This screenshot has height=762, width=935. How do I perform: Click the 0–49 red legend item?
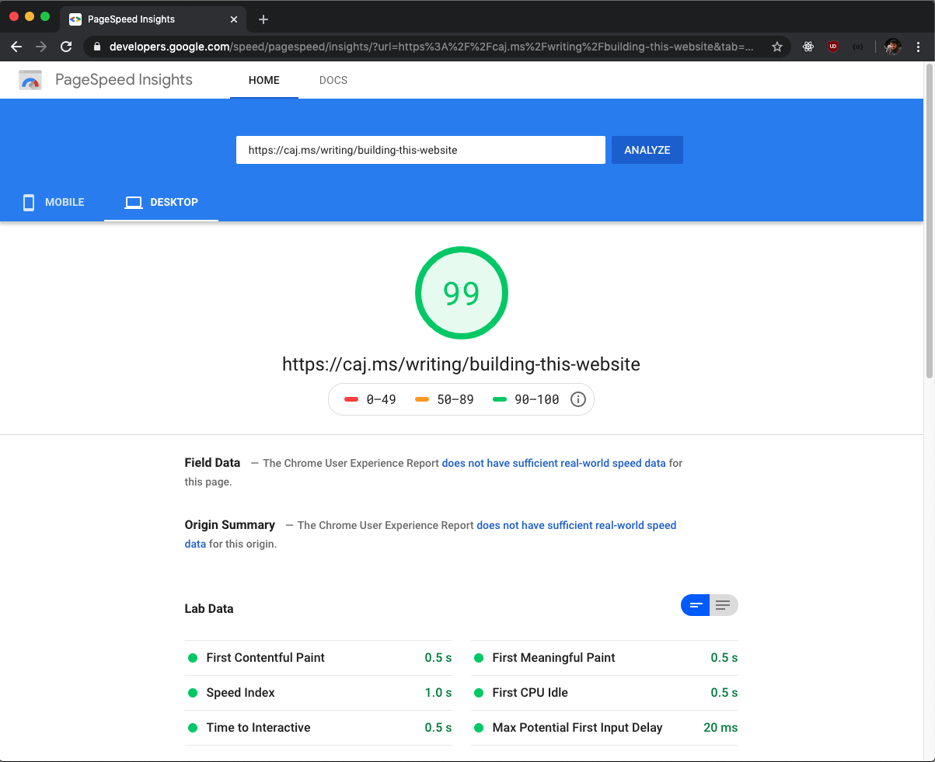[x=370, y=399]
